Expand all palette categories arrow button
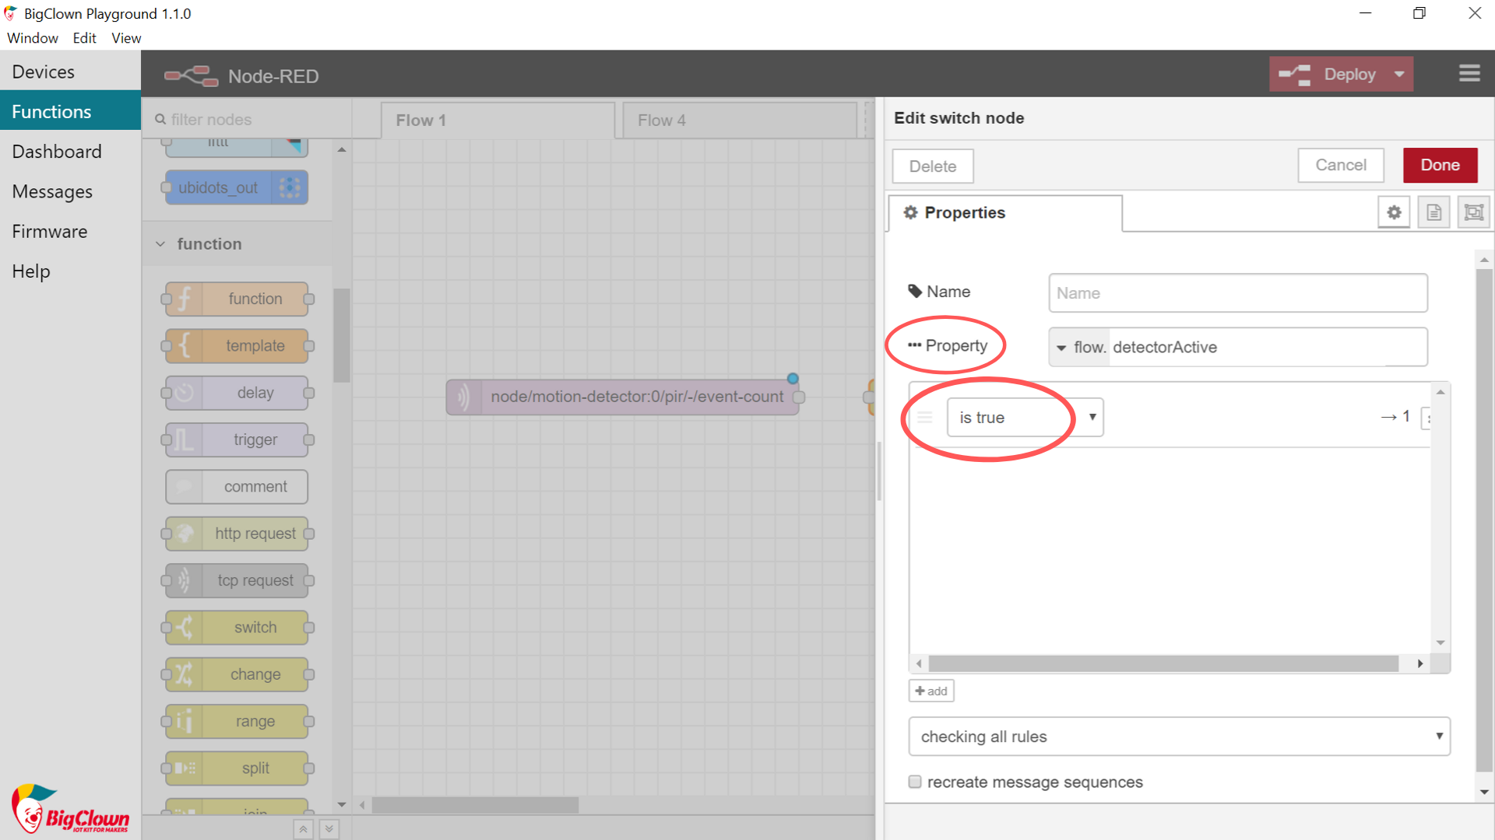 coord(329,829)
